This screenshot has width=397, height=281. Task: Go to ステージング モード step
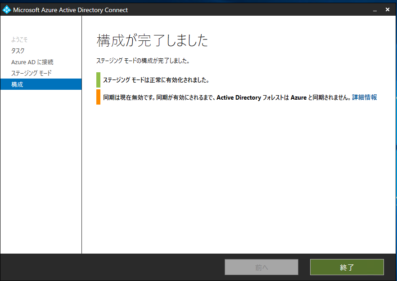tap(32, 73)
